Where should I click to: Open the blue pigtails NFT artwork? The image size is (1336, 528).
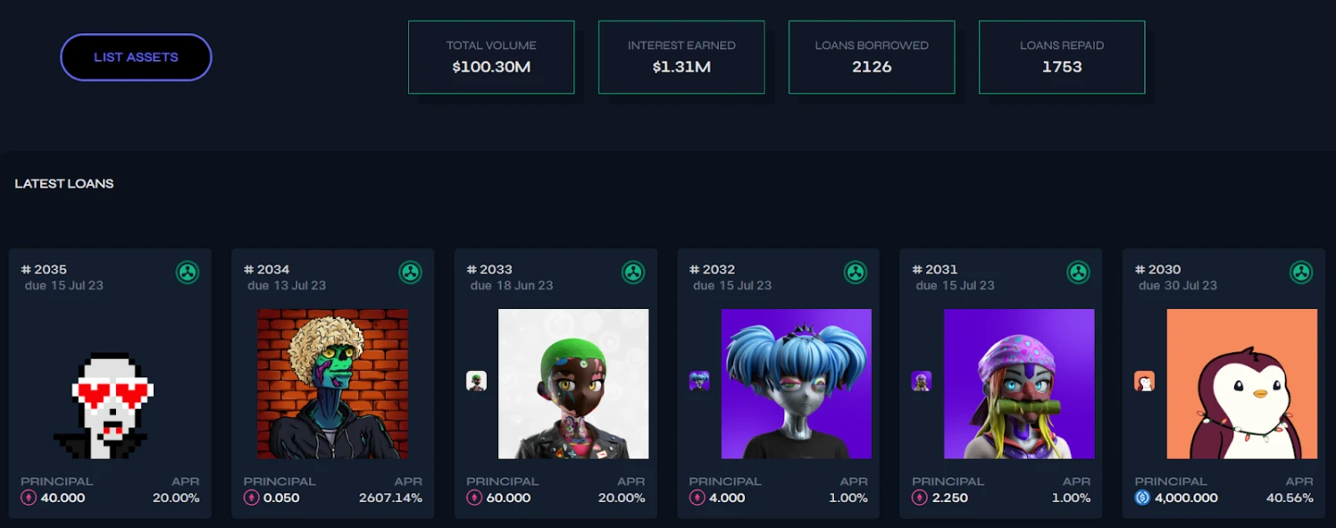796,384
